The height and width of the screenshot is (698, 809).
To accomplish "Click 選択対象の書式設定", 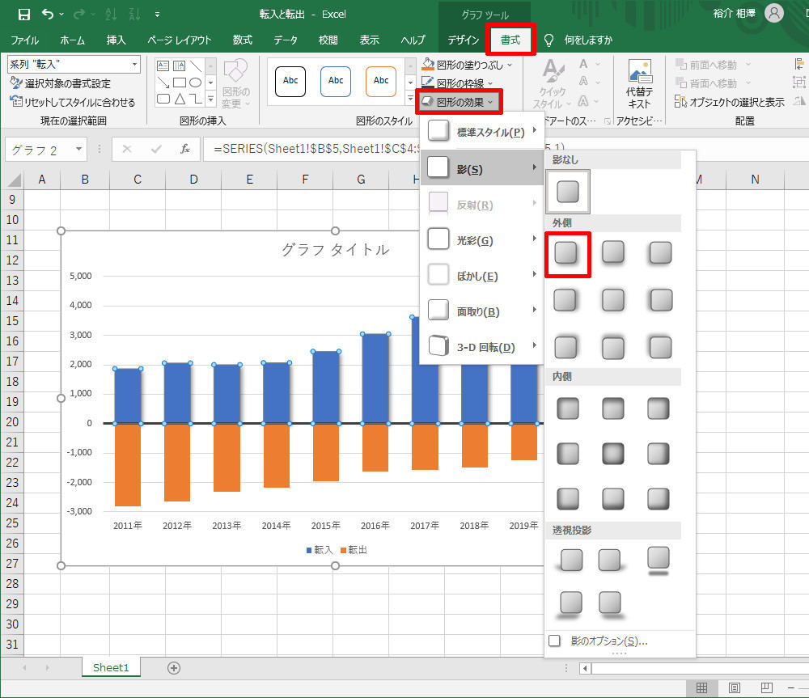I will [61, 83].
